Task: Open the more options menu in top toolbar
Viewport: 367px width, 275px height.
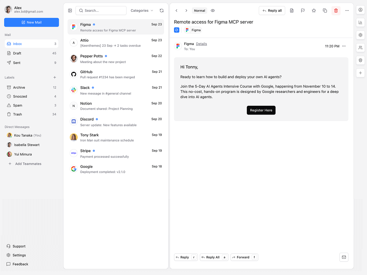Action: click(x=347, y=11)
